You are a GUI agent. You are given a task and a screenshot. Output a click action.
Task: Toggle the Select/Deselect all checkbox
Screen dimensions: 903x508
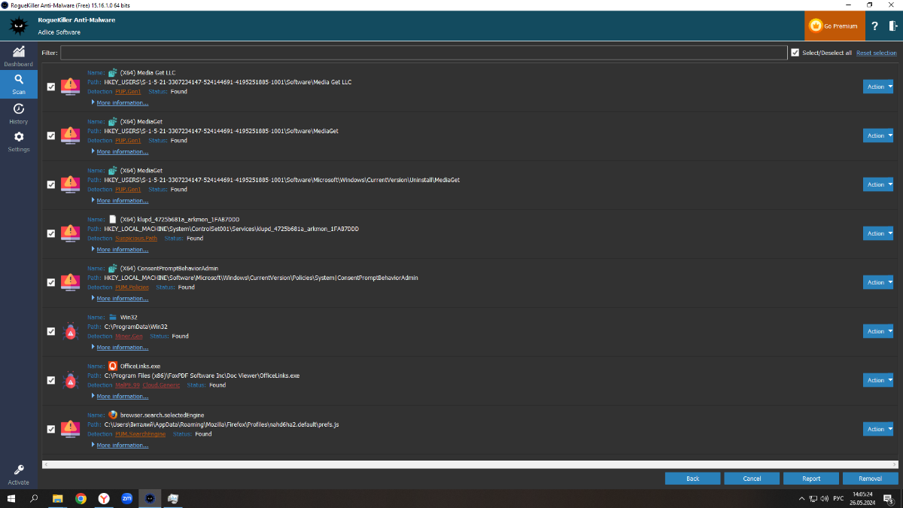point(795,53)
